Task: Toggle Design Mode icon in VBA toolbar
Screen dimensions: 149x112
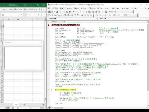Action: point(89,12)
